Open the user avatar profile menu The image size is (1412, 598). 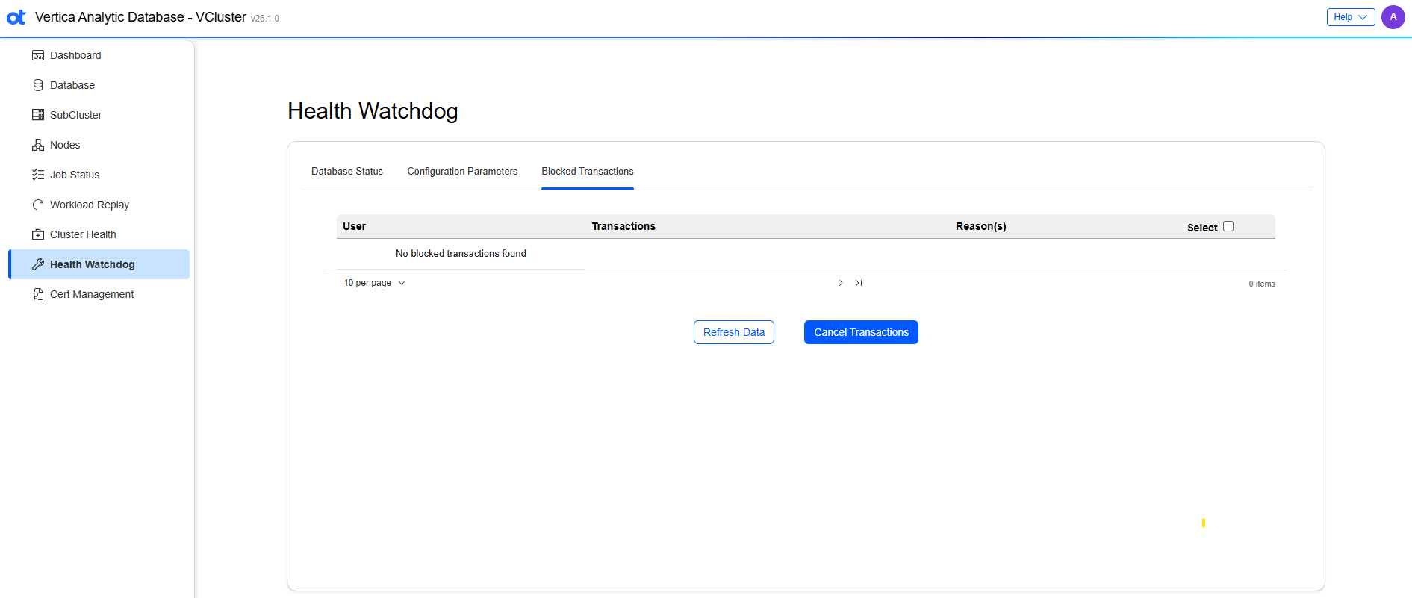(1393, 17)
